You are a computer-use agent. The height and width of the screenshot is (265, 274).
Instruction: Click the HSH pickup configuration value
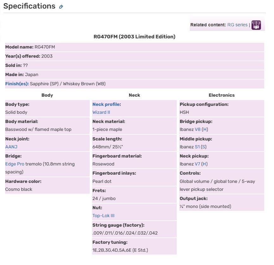[184, 112]
